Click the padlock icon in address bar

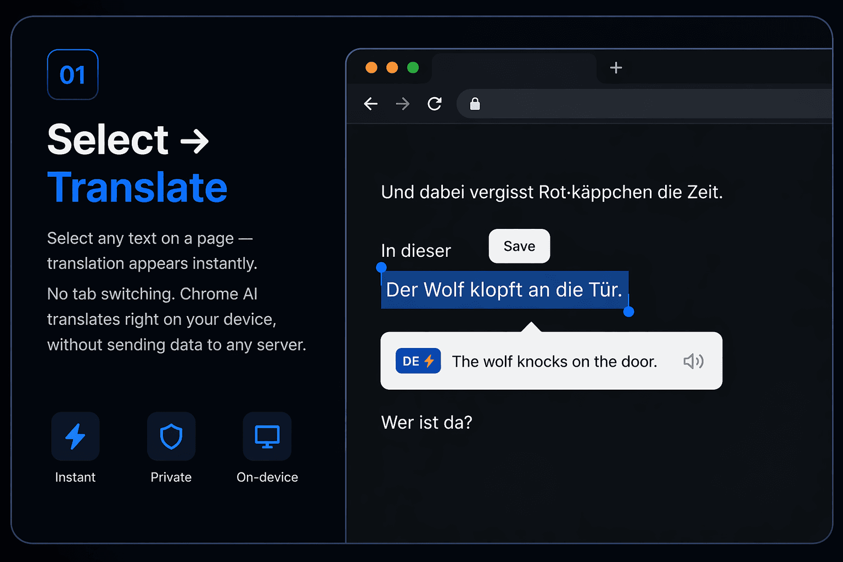click(475, 104)
